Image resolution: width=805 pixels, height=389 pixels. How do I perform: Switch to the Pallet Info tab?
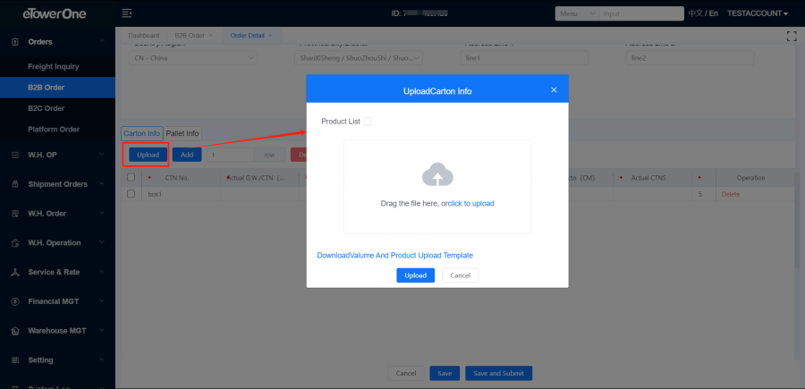(x=182, y=133)
